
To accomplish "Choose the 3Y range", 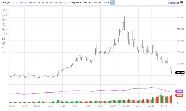I will coord(47,3).
